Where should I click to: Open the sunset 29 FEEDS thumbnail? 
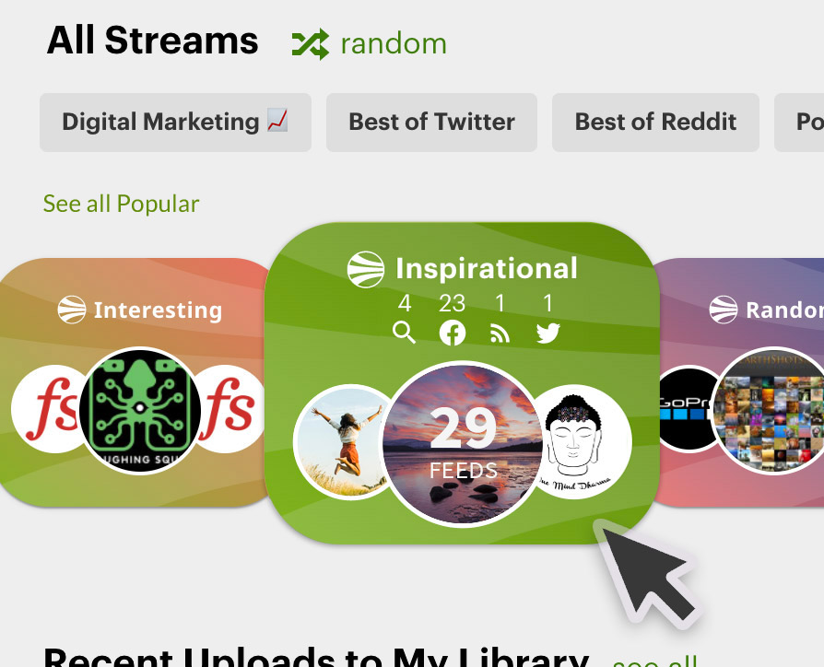point(463,444)
